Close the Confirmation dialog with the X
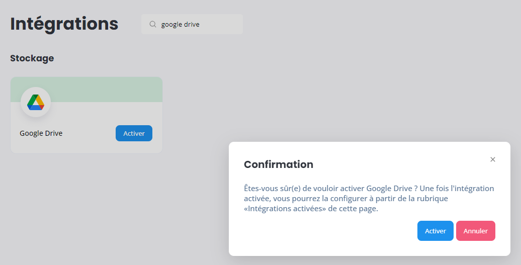The height and width of the screenshot is (265, 521). click(493, 159)
